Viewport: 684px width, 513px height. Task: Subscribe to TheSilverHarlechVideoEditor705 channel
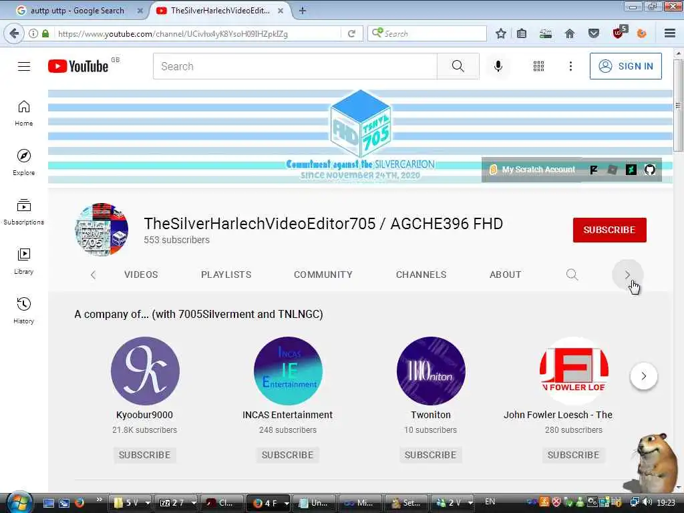click(x=609, y=230)
